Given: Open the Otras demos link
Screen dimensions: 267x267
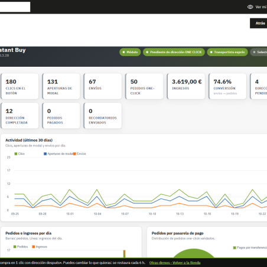Looking at the screenshot, I should coord(159,263).
